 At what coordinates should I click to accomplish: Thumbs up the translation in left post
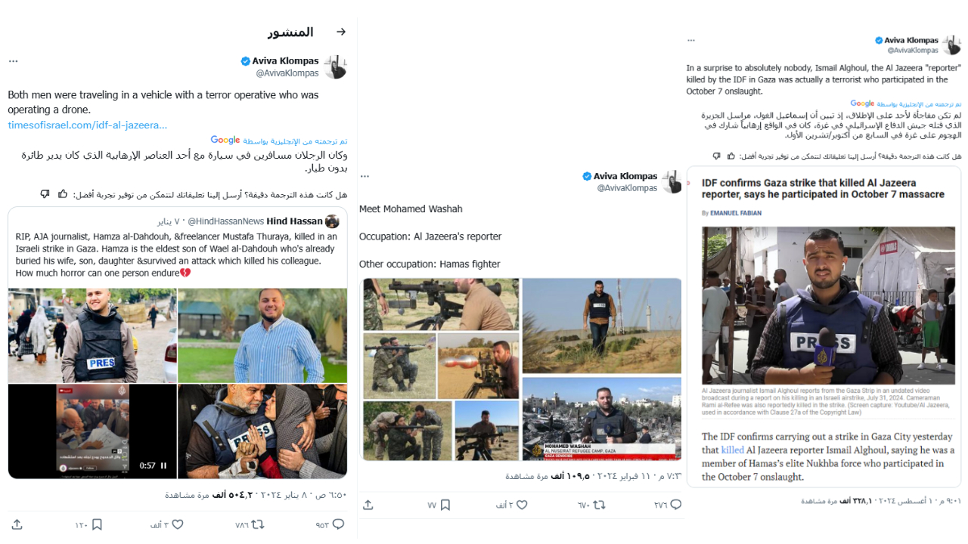(63, 194)
